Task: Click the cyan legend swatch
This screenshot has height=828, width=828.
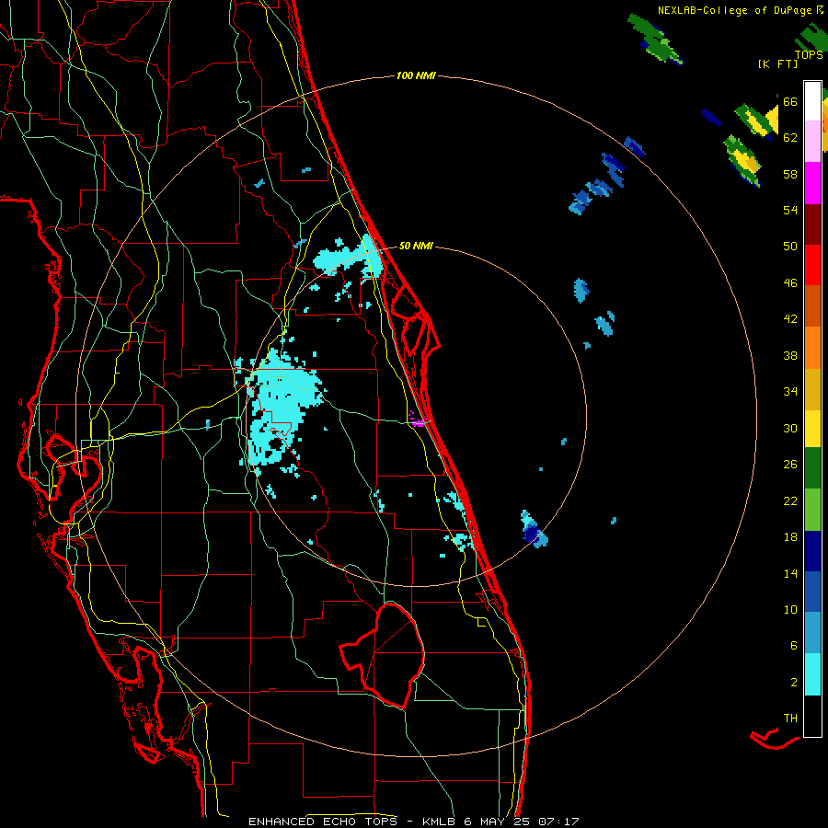Action: pos(812,674)
